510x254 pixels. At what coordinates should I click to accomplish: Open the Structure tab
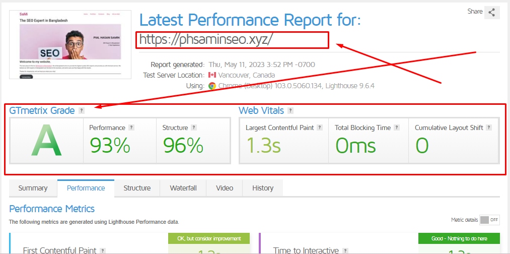pos(137,188)
